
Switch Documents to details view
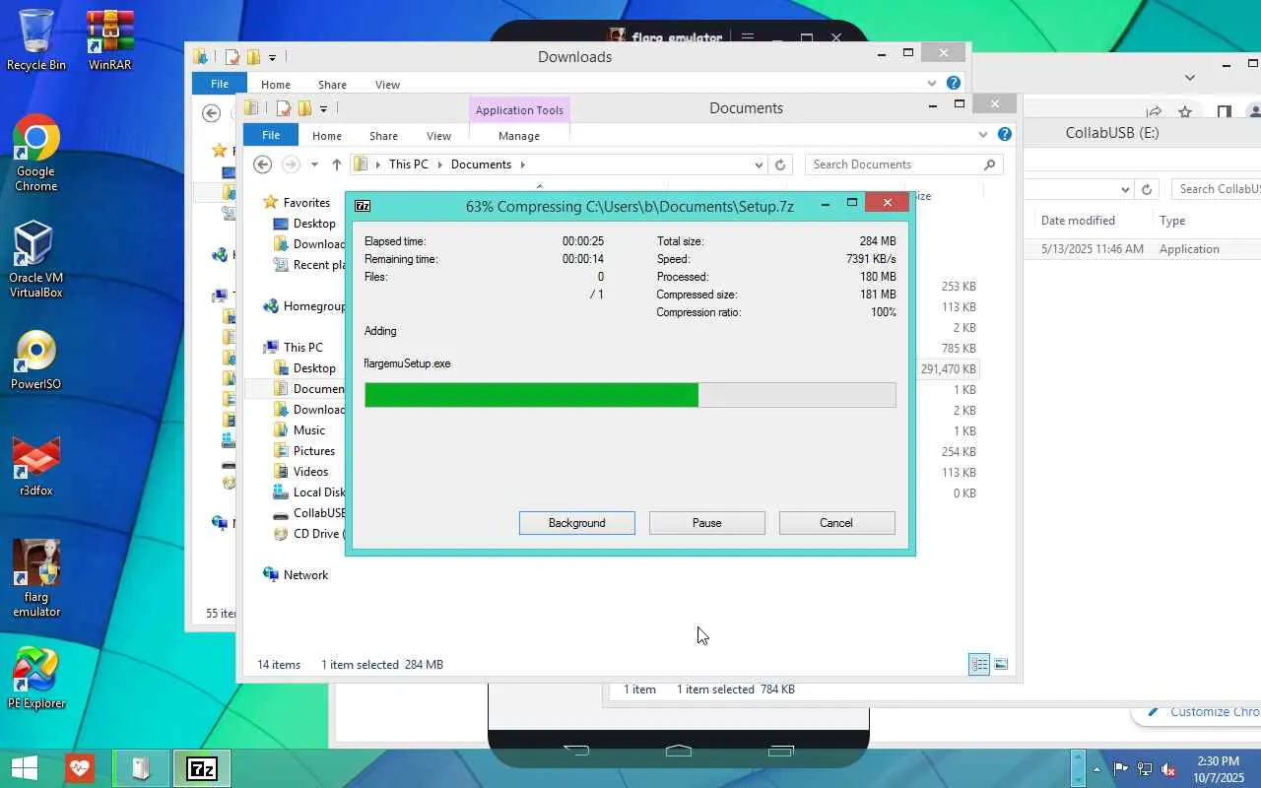[x=979, y=665]
